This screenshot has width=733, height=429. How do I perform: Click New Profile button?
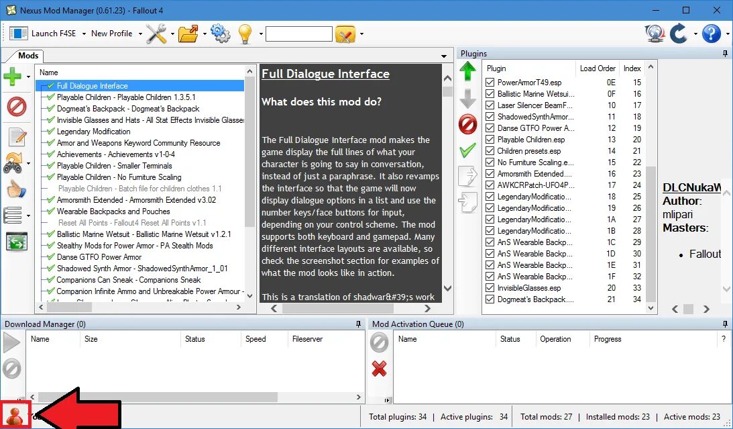112,34
